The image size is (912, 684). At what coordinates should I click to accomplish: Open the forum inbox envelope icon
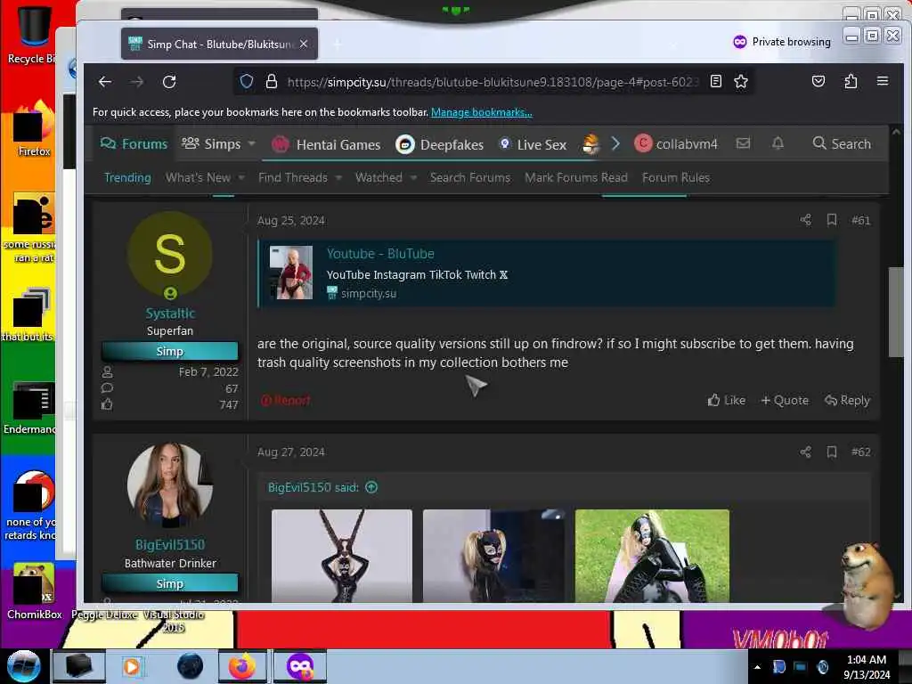743,143
